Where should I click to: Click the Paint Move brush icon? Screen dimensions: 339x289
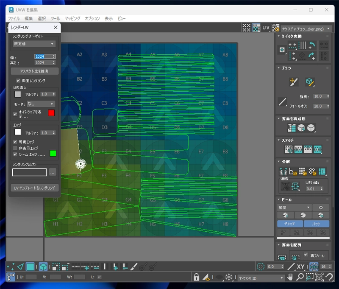294,82
